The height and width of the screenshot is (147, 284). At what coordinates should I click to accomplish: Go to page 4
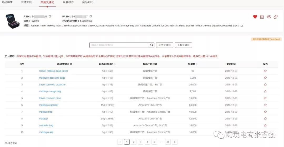click(x=147, y=142)
